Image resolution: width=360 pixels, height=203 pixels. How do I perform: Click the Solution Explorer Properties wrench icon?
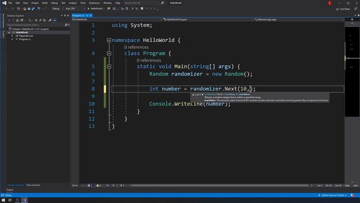click(50, 20)
